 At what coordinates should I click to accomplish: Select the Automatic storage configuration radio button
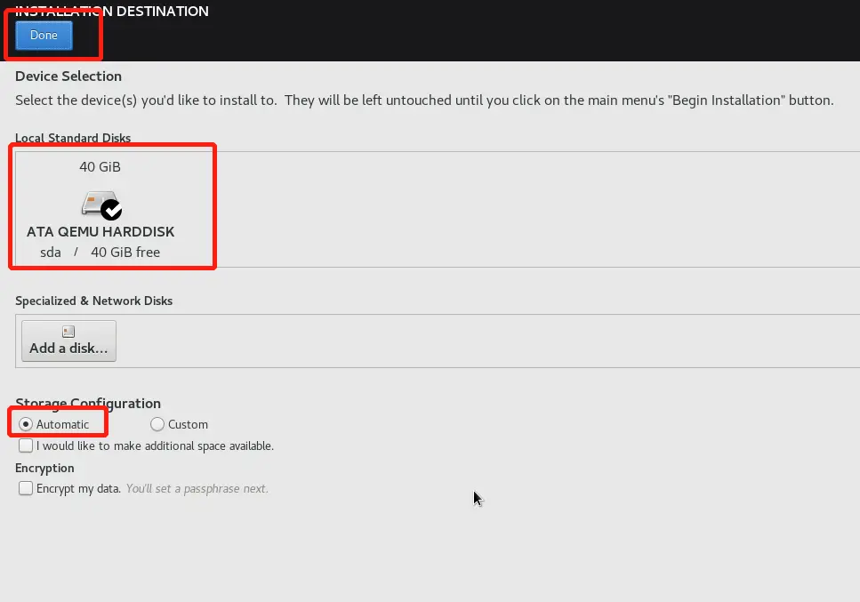26,424
